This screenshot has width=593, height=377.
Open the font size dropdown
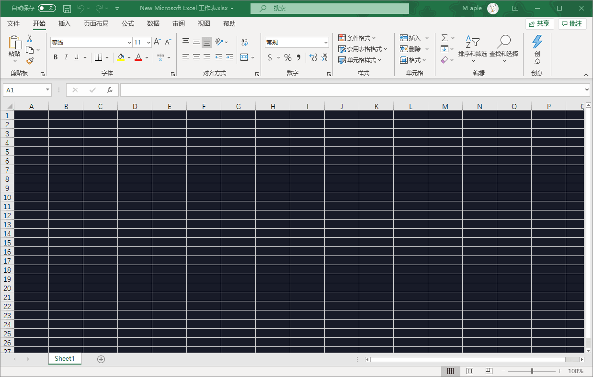click(148, 43)
